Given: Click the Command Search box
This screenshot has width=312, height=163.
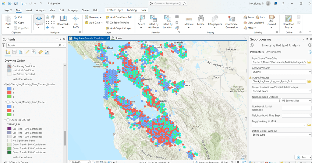Looking at the screenshot, I should (168, 4).
